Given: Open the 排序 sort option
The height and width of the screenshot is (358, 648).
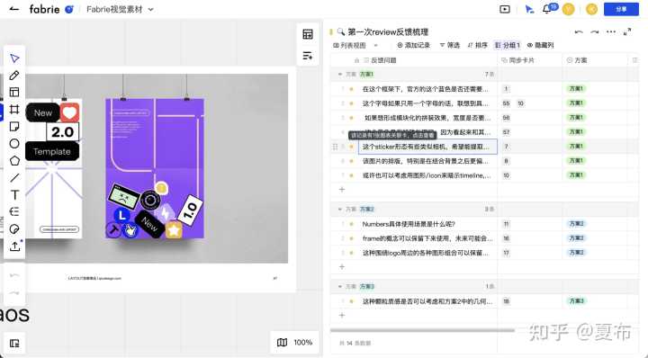Looking at the screenshot, I should [477, 45].
